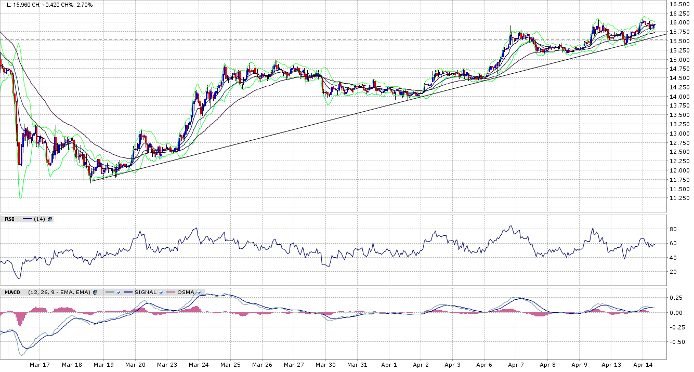Click the Mar 24 date on time axis
Image resolution: width=694 pixels, height=372 pixels.
pyautogui.click(x=199, y=365)
